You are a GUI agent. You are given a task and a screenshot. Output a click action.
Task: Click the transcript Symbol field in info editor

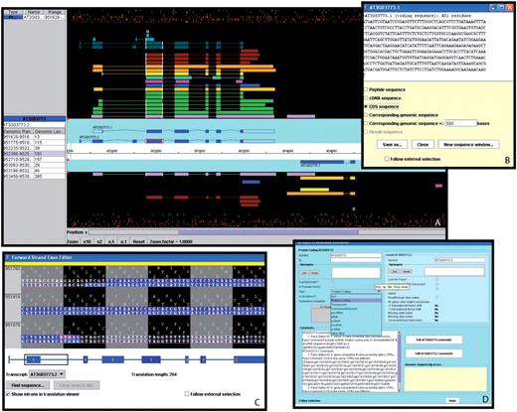tap(459, 260)
